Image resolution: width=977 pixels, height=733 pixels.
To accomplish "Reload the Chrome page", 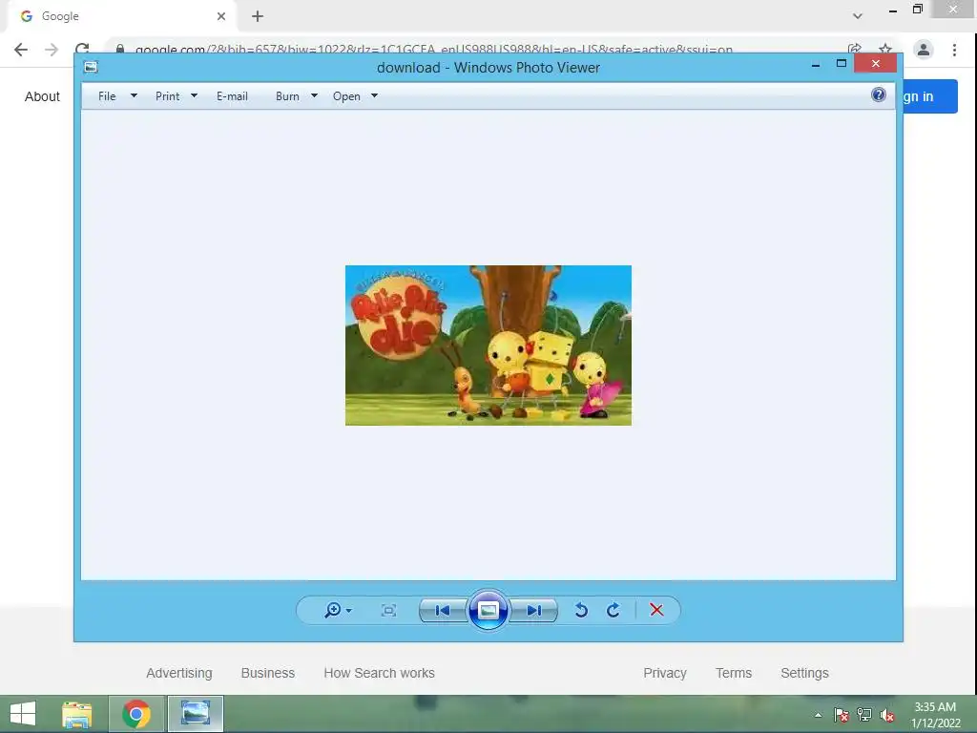I will click(82, 50).
